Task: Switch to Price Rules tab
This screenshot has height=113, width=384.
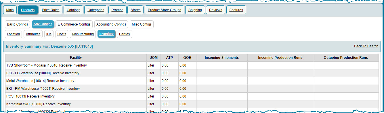Action: coord(51,10)
